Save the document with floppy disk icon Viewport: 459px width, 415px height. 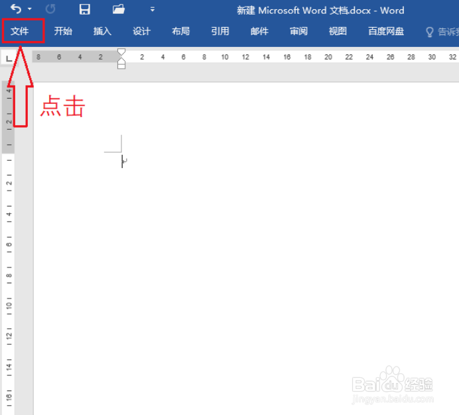(85, 9)
